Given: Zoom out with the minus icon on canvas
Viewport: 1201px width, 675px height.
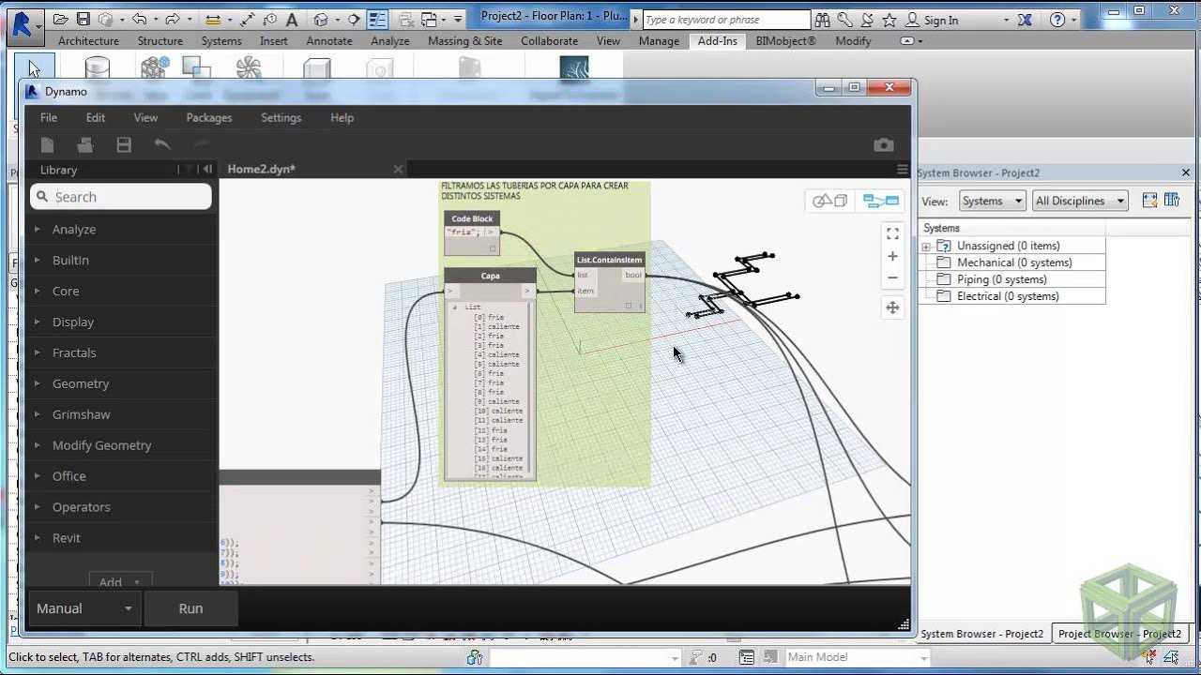Looking at the screenshot, I should [x=892, y=277].
